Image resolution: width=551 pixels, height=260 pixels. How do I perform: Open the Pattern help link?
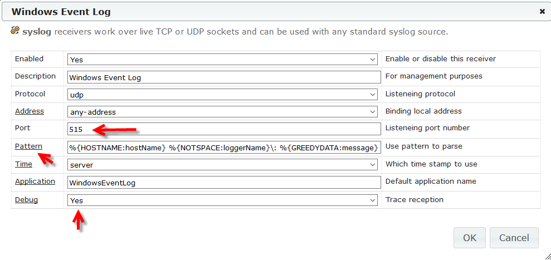pyautogui.click(x=28, y=146)
